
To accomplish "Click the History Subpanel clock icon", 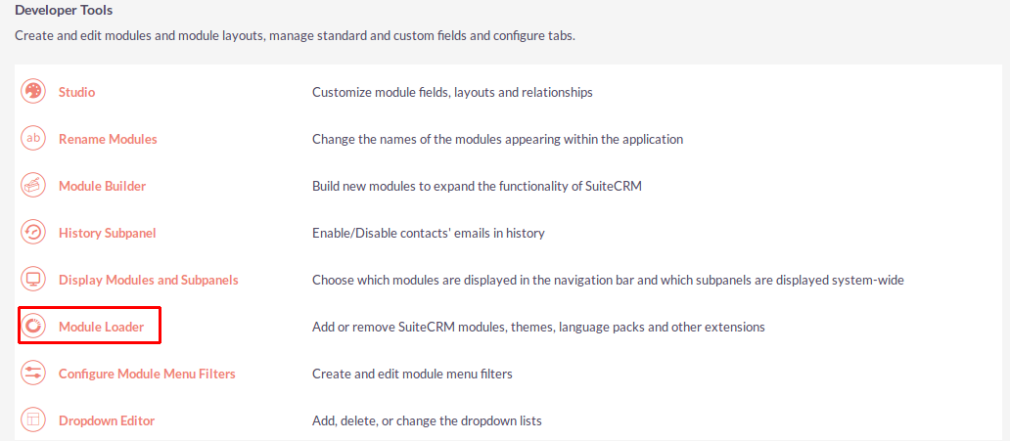I will tap(32, 233).
